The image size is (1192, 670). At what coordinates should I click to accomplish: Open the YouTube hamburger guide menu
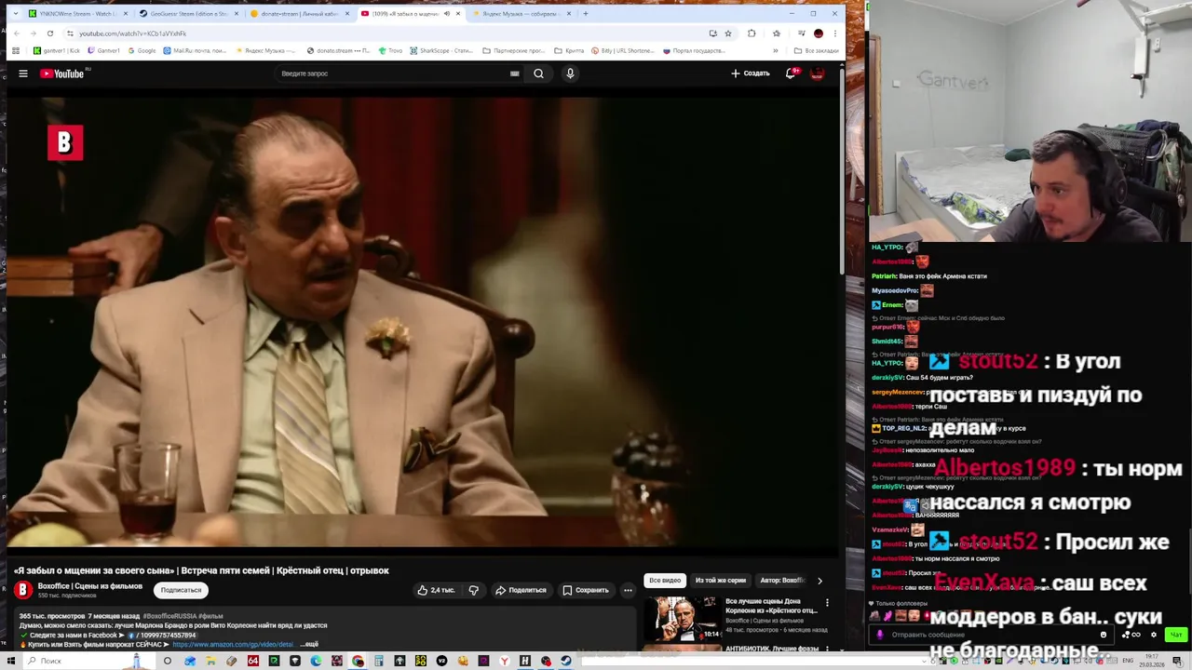pyautogui.click(x=23, y=74)
